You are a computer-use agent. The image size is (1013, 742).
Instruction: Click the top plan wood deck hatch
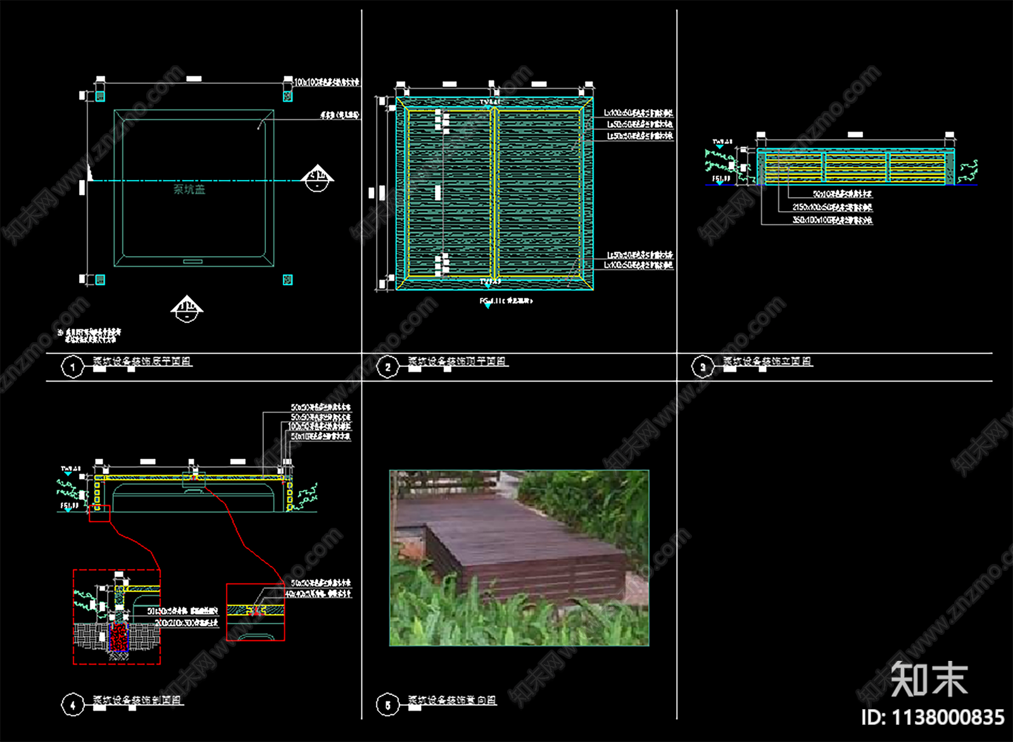click(x=494, y=193)
